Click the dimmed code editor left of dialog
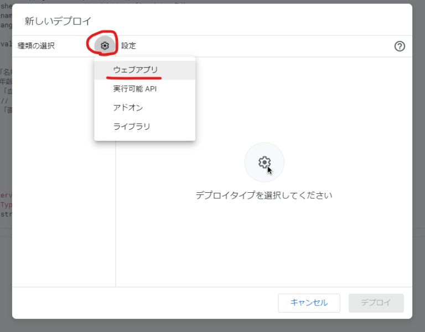This screenshot has height=332, width=425. tap(6, 166)
